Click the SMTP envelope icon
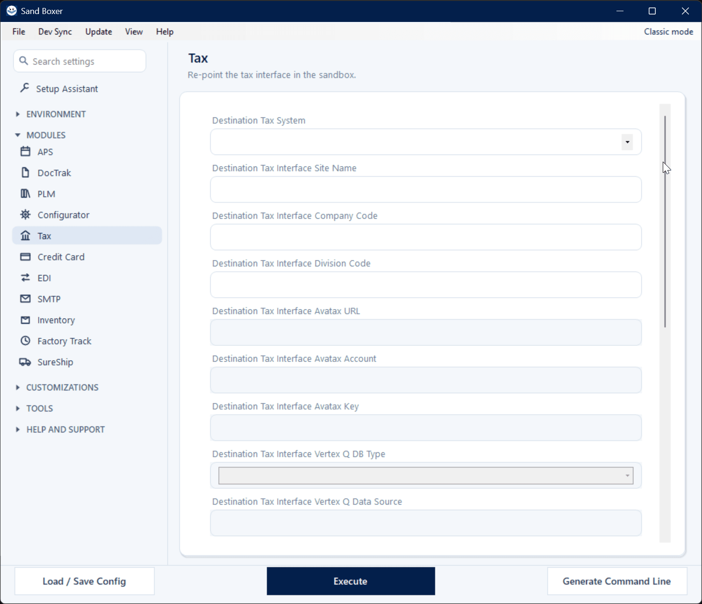 25,298
